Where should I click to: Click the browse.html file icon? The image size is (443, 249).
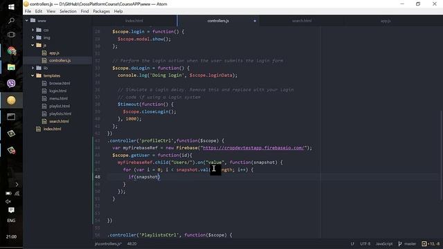pyautogui.click(x=44, y=83)
